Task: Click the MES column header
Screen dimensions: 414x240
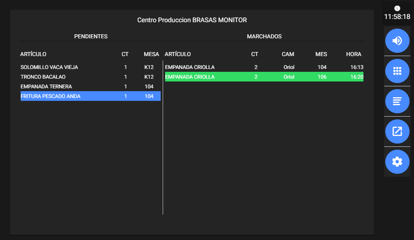Action: click(x=321, y=54)
